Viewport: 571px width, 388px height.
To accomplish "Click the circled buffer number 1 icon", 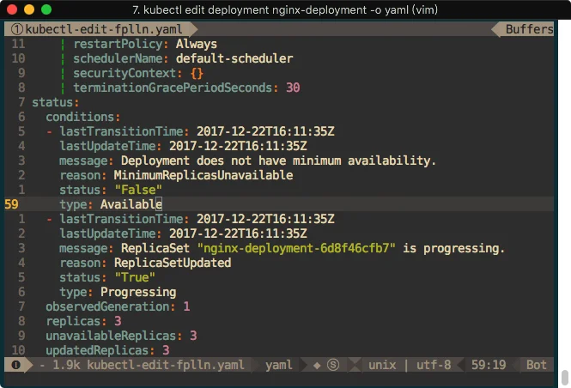I will [x=11, y=29].
